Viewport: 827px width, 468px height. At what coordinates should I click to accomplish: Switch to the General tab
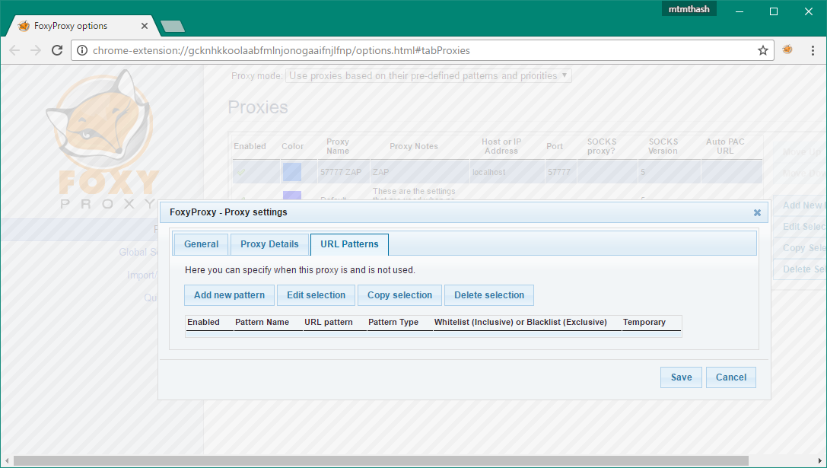(x=200, y=244)
